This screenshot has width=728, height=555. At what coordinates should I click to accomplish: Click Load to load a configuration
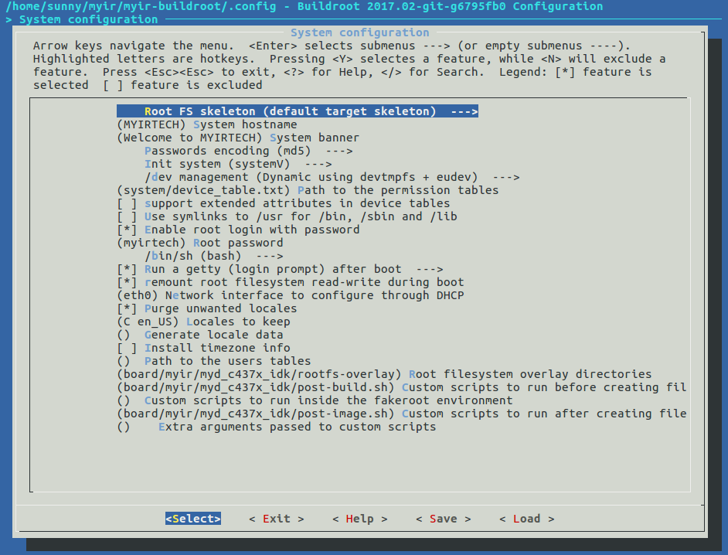coord(526,519)
